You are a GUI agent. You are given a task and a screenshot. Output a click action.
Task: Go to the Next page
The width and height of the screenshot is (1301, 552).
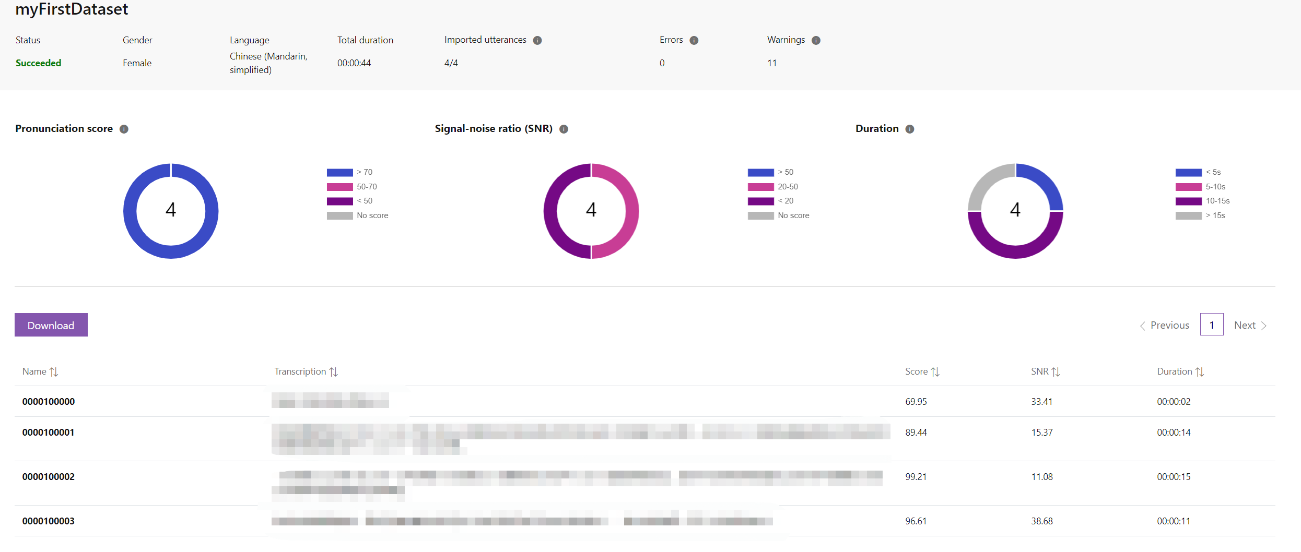pyautogui.click(x=1250, y=326)
